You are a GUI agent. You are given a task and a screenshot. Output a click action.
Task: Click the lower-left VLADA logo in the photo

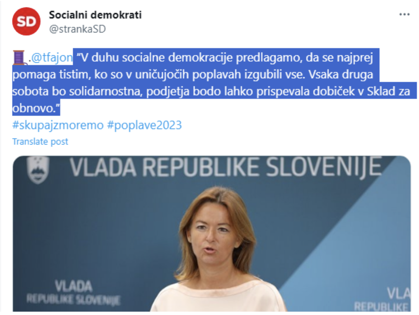click(x=73, y=292)
